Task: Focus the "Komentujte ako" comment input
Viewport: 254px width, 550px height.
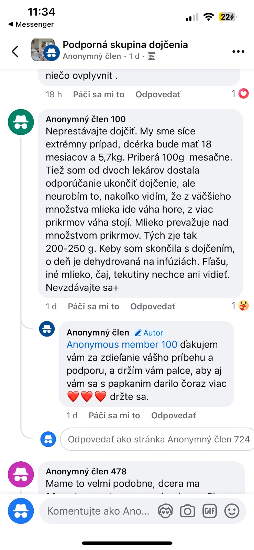Action: click(x=98, y=511)
